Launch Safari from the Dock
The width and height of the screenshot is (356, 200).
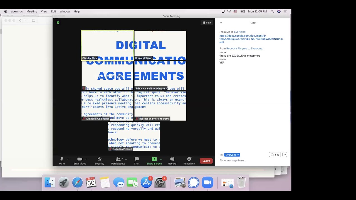[77, 182]
